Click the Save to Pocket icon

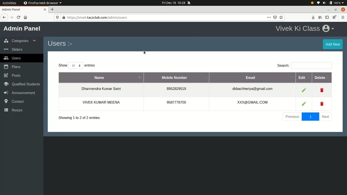275,17
